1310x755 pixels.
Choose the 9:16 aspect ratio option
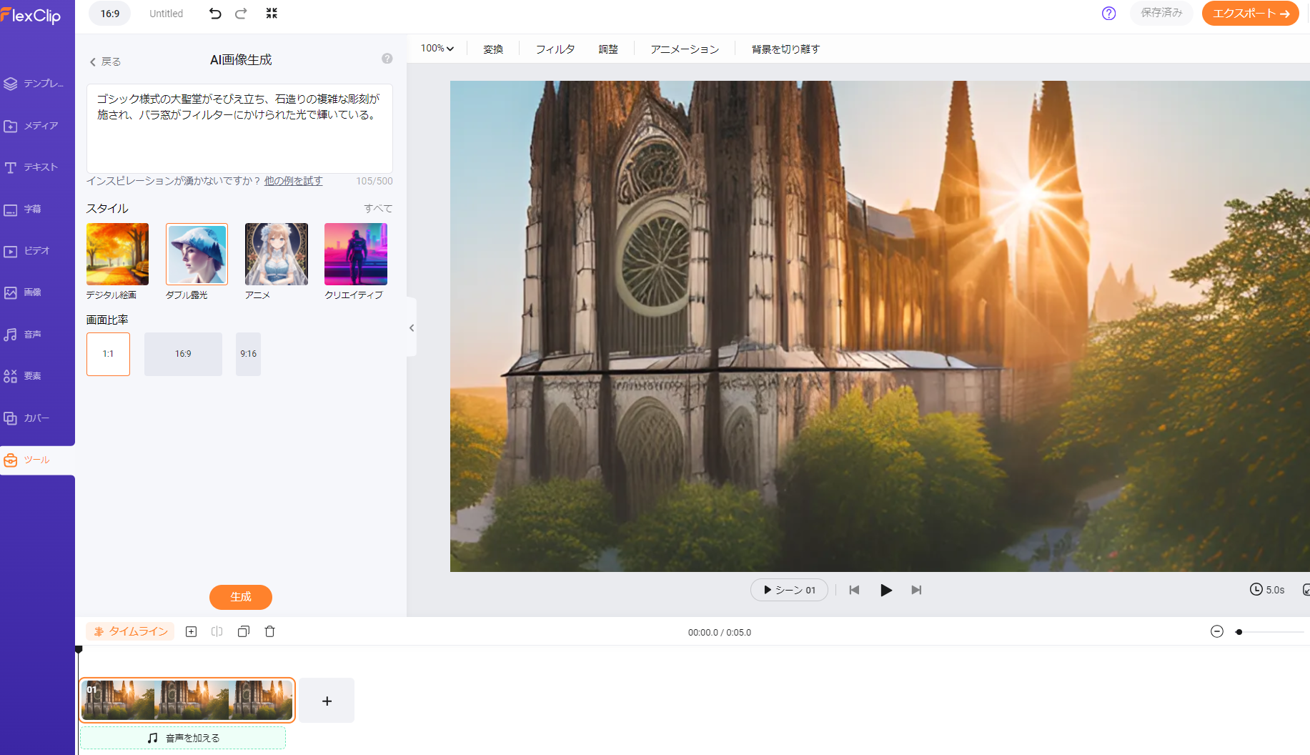coord(248,354)
